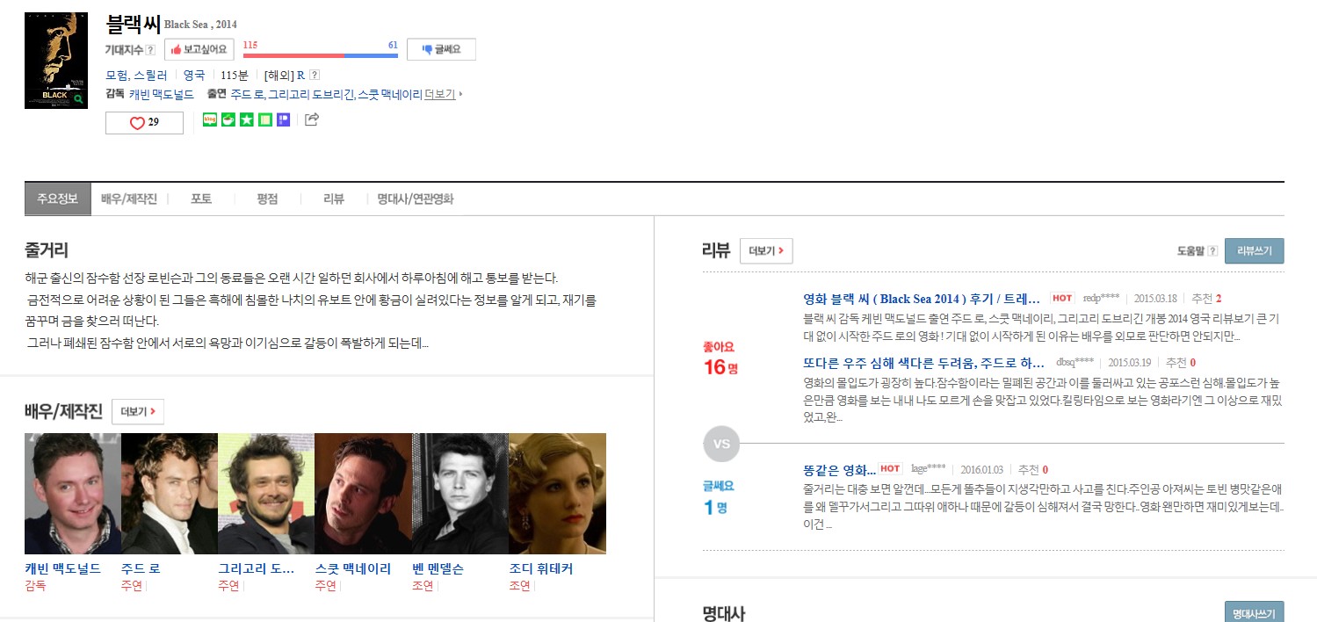Click the 명대사쓰기 button

pyautogui.click(x=1255, y=612)
